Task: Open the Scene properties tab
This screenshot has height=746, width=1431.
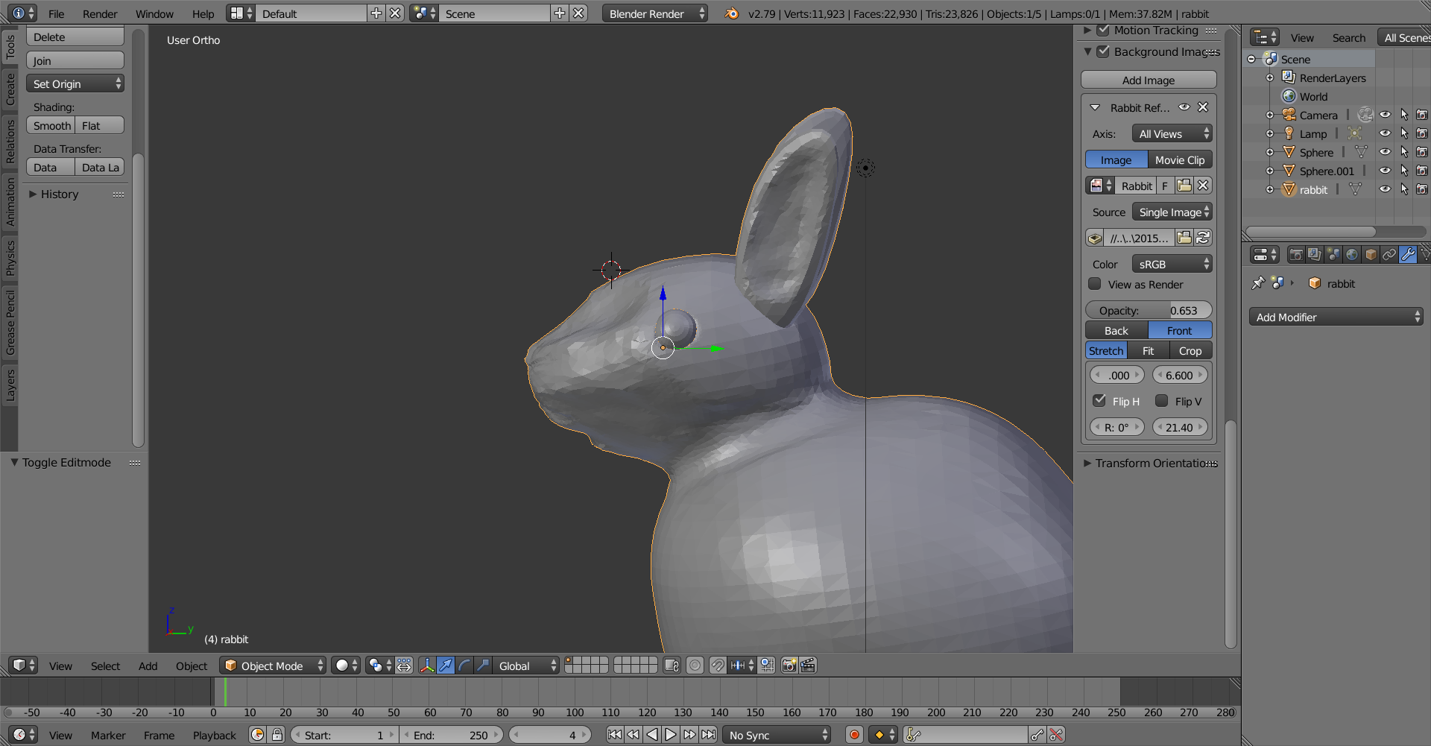Action: (x=1333, y=255)
